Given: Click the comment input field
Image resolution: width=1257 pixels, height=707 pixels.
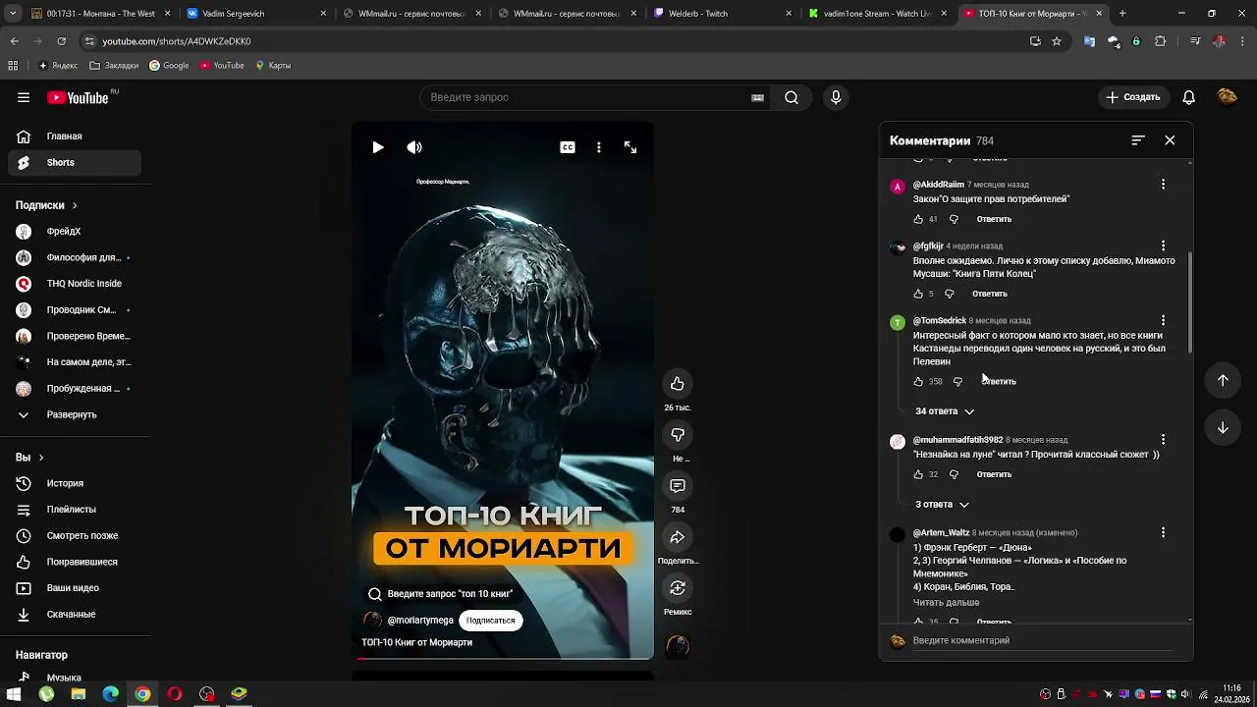Looking at the screenshot, I should tap(1041, 640).
